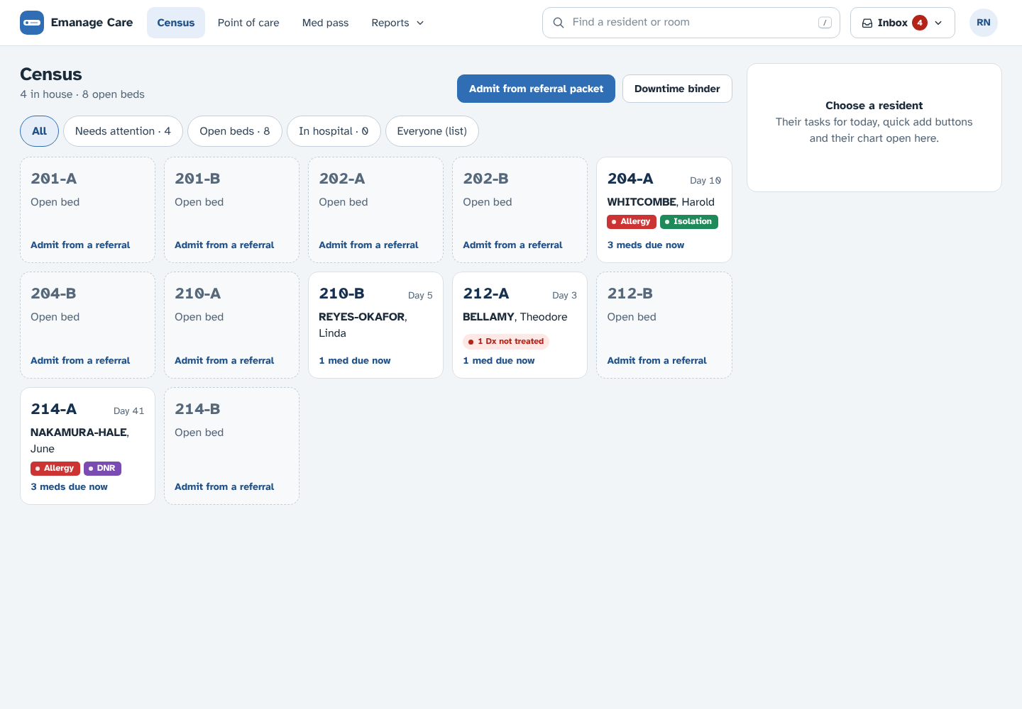Expand the Reports dropdown menu
Image resolution: width=1022 pixels, height=709 pixels.
pyautogui.click(x=397, y=23)
